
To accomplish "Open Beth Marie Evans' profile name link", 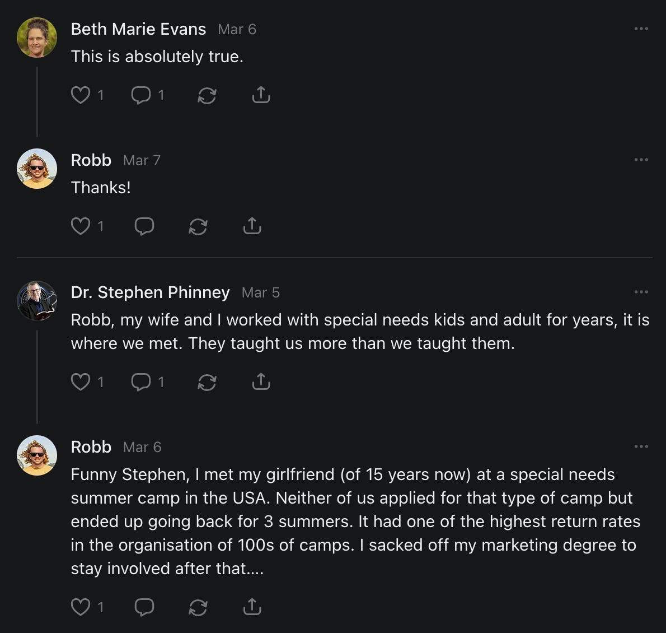I will point(138,29).
